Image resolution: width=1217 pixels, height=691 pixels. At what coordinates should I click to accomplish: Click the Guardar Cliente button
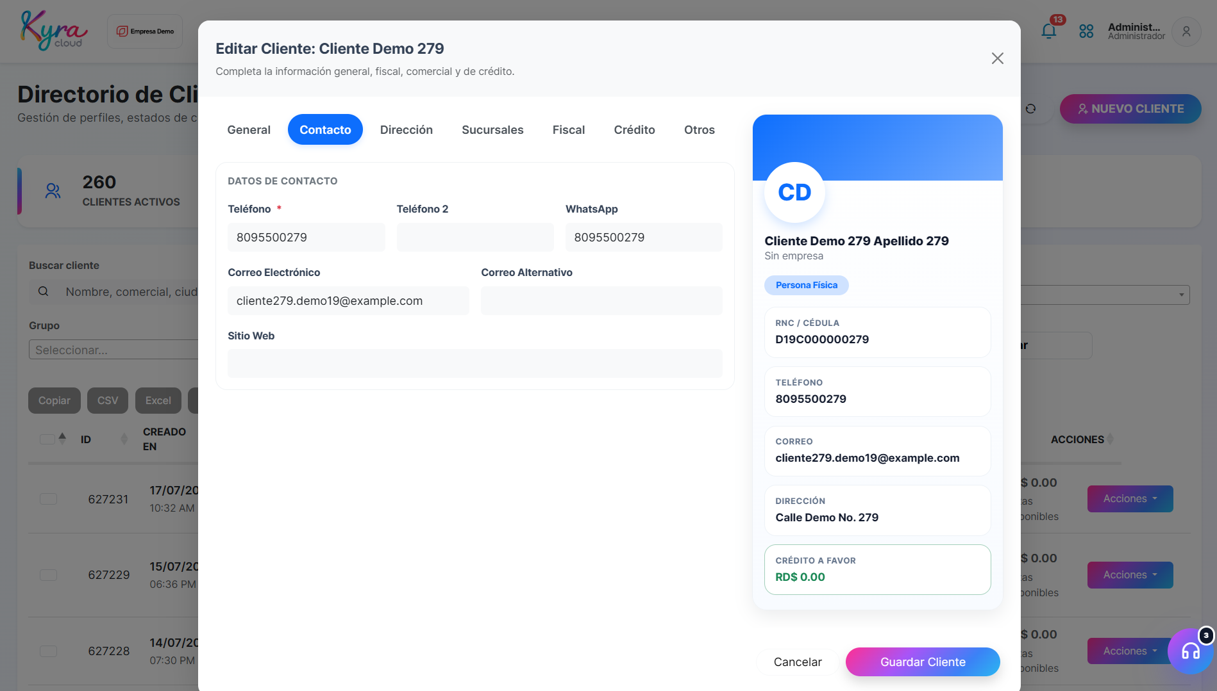923,662
